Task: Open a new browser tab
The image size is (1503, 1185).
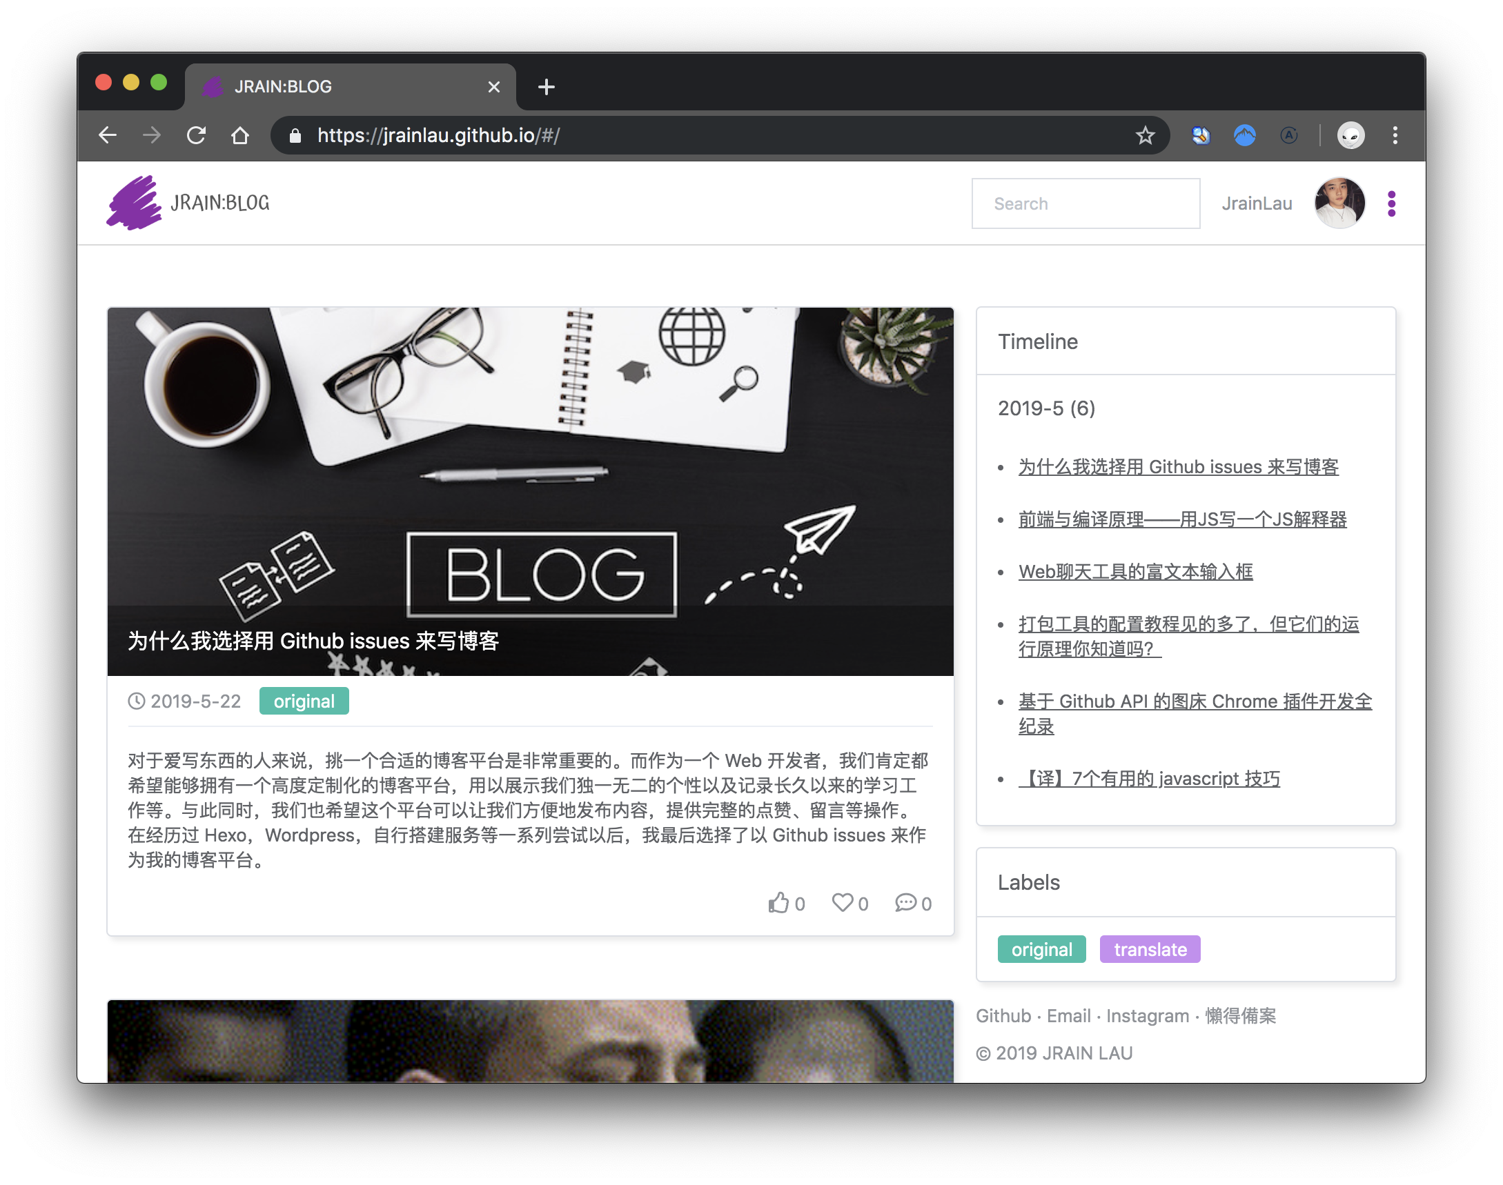Action: pos(547,87)
